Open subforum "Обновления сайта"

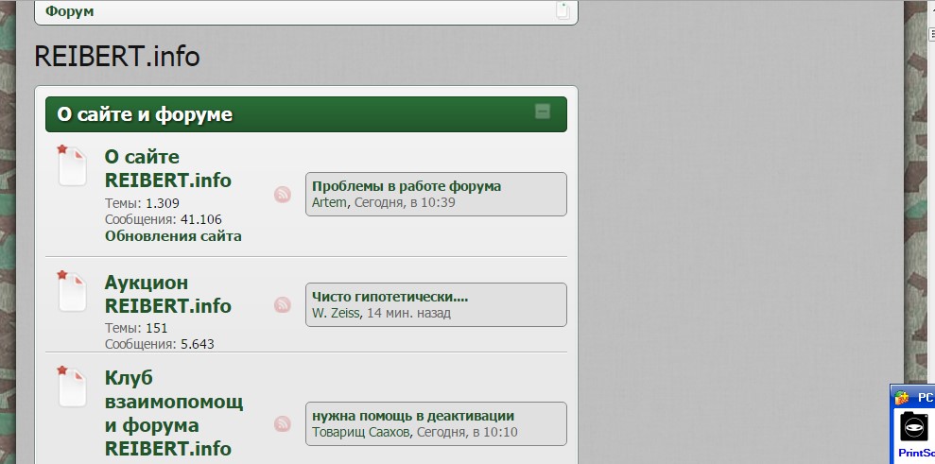click(174, 236)
